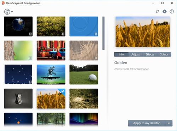Expand the view mode dropdown arrow
The width and height of the screenshot is (177, 131).
[x=12, y=12]
